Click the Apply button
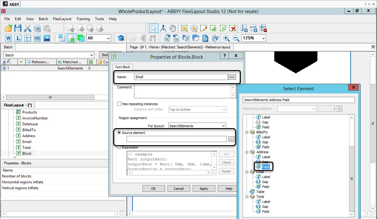 click(204, 189)
